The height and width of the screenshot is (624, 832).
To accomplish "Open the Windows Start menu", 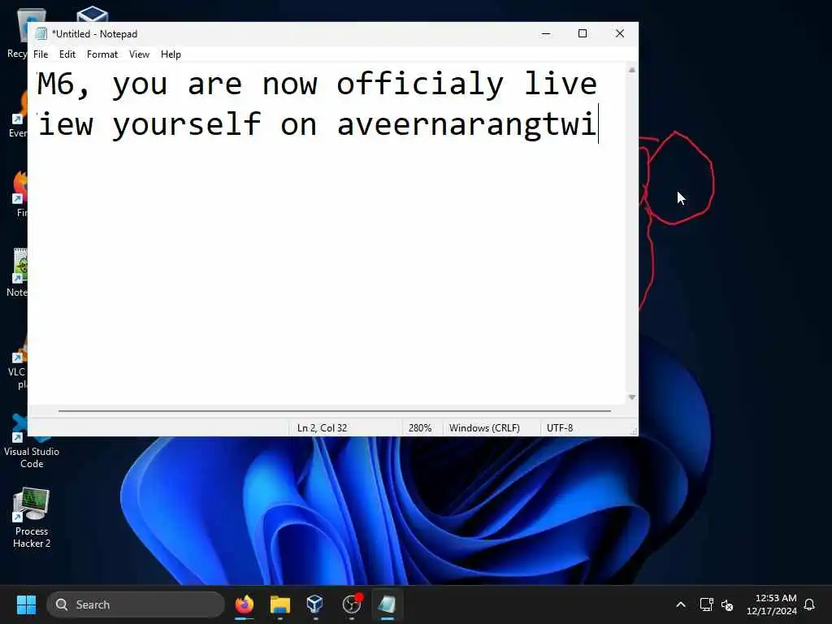I will point(26,604).
